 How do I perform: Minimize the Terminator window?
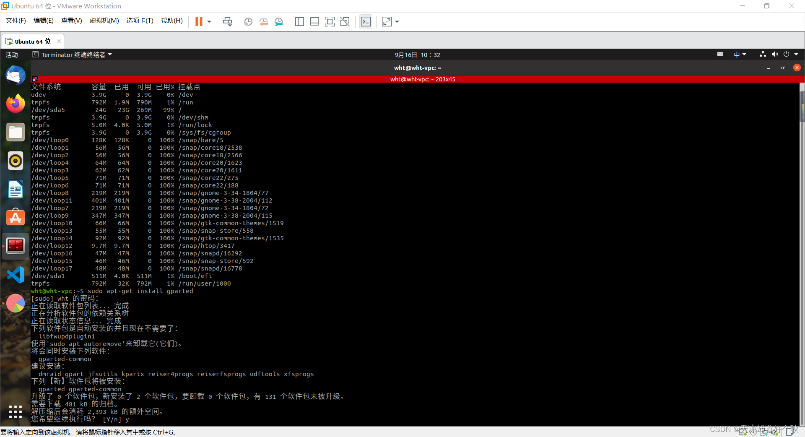(x=769, y=68)
